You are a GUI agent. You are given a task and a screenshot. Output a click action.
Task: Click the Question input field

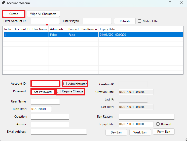[x=50, y=117]
